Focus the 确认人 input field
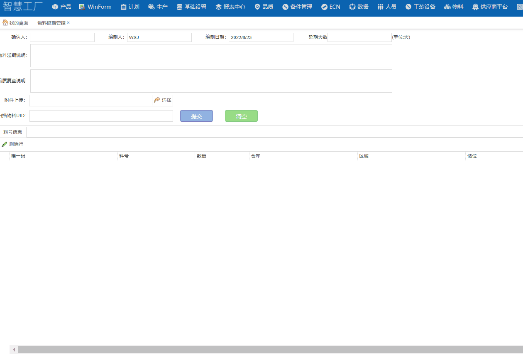This screenshot has height=354, width=523. (x=62, y=37)
